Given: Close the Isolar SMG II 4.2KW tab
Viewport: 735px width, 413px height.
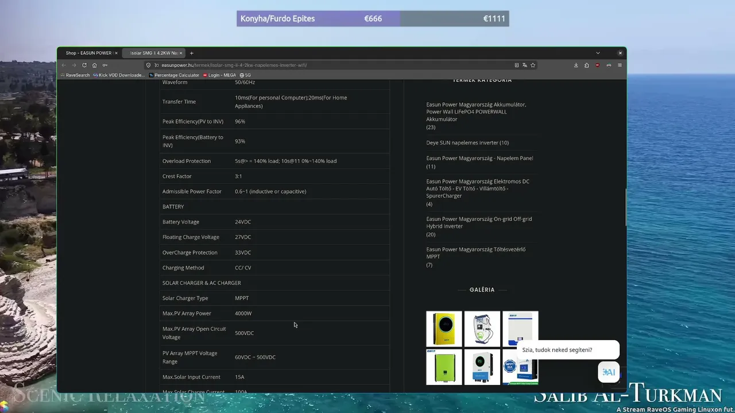Looking at the screenshot, I should [181, 53].
